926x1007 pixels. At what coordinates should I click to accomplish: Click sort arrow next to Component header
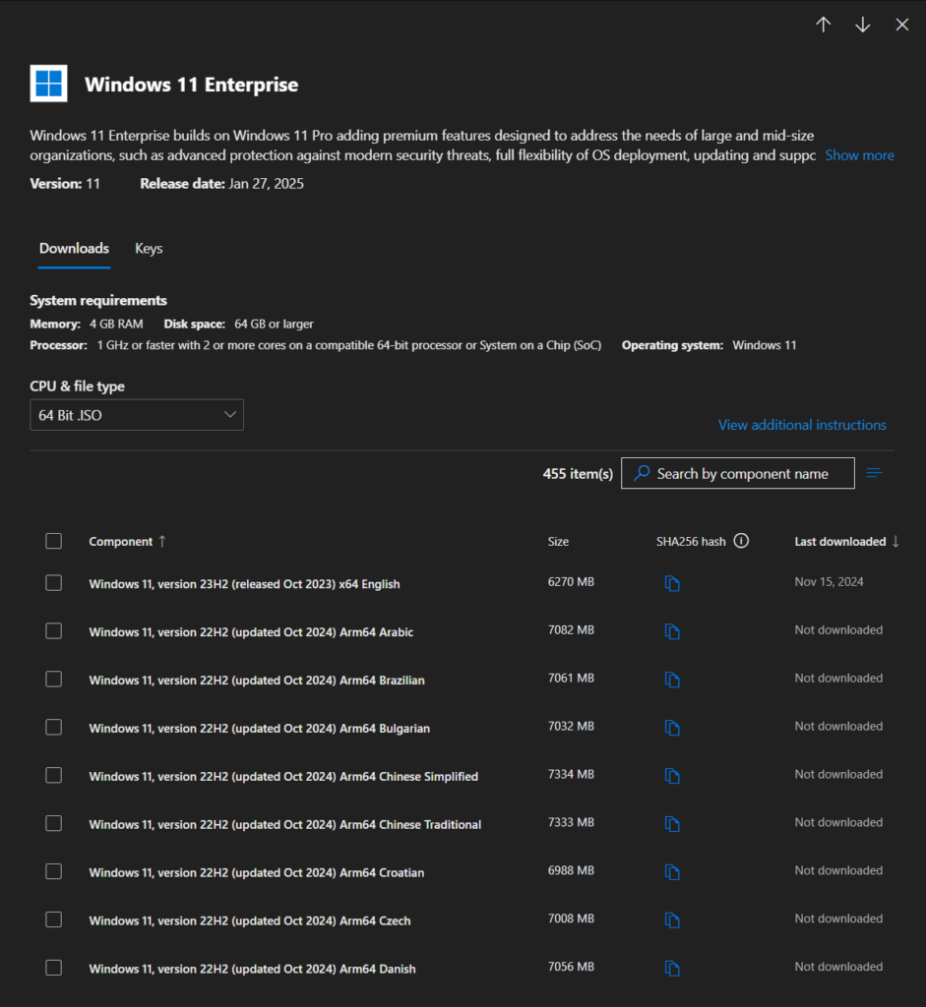162,542
